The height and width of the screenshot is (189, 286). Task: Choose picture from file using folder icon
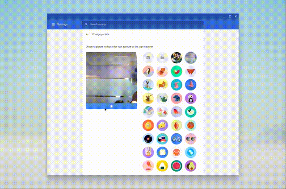162,58
